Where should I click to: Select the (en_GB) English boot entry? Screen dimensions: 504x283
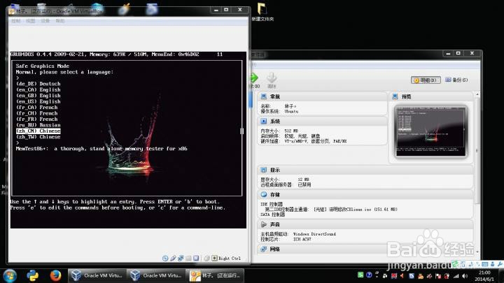pos(38,96)
